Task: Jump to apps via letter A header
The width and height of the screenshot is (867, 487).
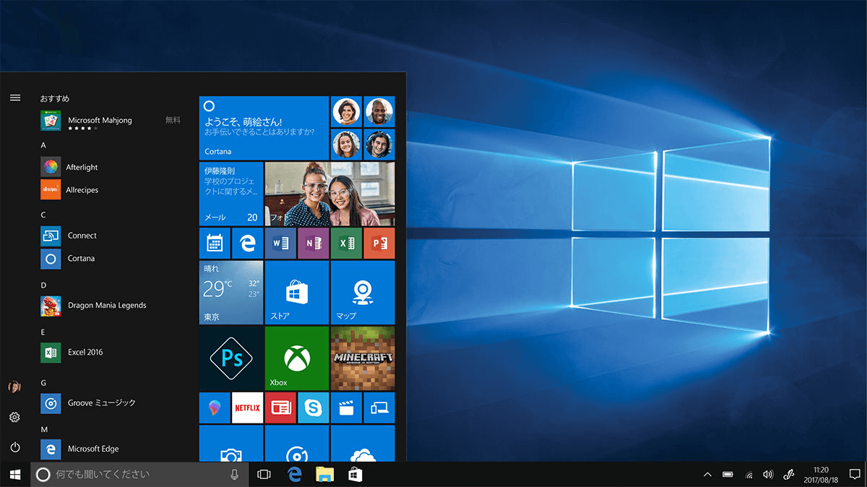Action: point(43,145)
